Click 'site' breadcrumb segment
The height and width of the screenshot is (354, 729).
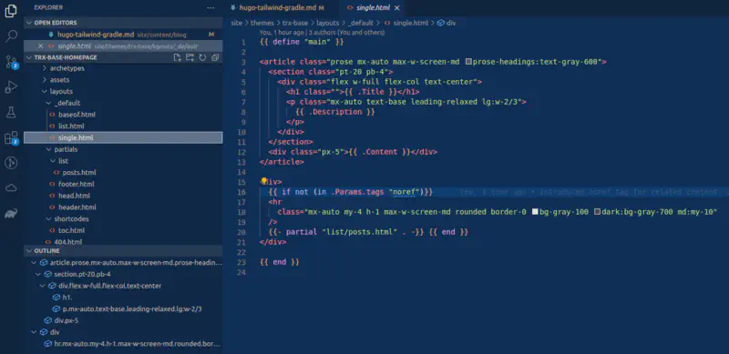[237, 23]
